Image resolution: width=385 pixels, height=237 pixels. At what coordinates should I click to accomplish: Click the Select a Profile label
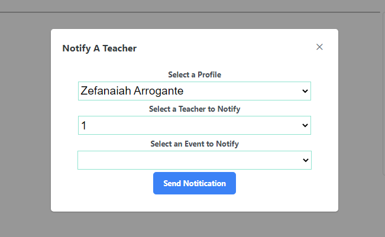point(195,75)
